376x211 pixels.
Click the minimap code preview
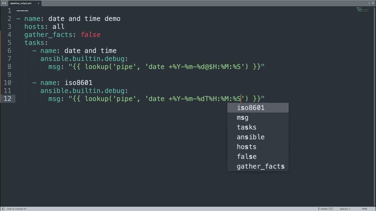pyautogui.click(x=362, y=9)
